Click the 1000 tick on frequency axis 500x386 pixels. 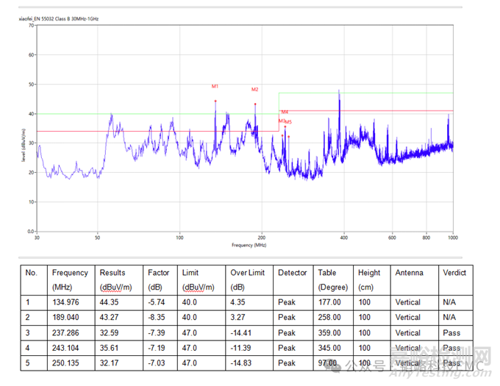(452, 237)
